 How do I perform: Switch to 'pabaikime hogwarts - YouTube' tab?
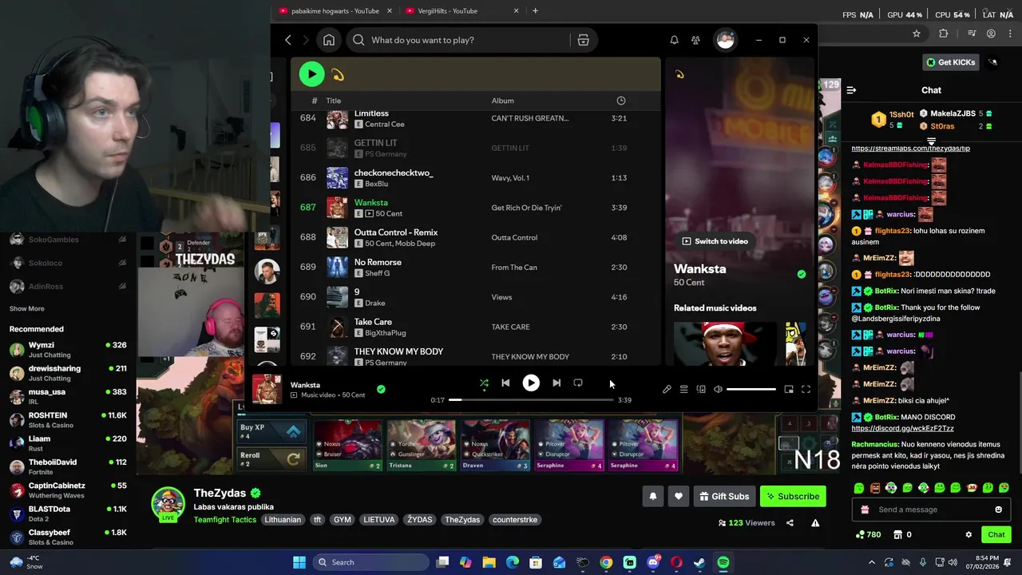[335, 11]
